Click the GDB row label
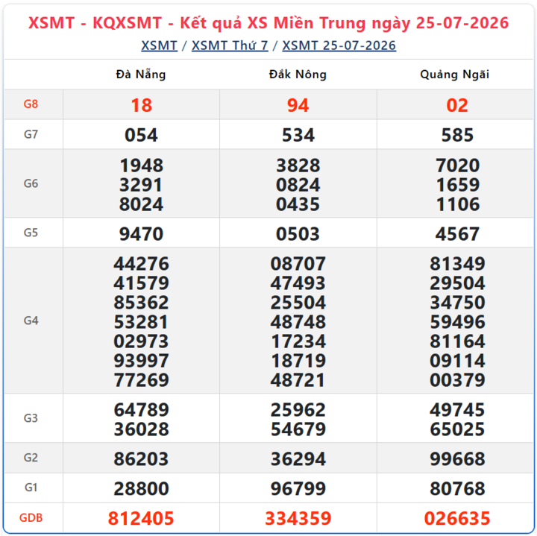The width and height of the screenshot is (537, 536). (x=31, y=518)
